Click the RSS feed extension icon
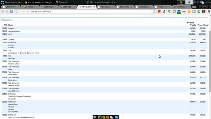Image resolution: width=211 pixels, height=119 pixels. pyautogui.click(x=194, y=12)
